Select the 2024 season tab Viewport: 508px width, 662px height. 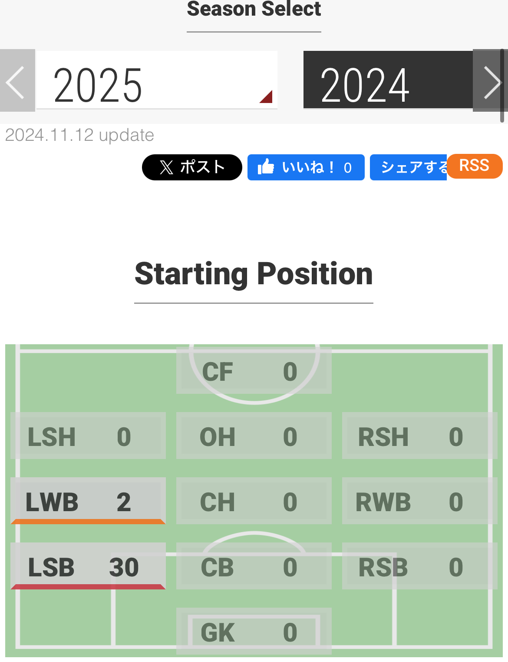[387, 81]
